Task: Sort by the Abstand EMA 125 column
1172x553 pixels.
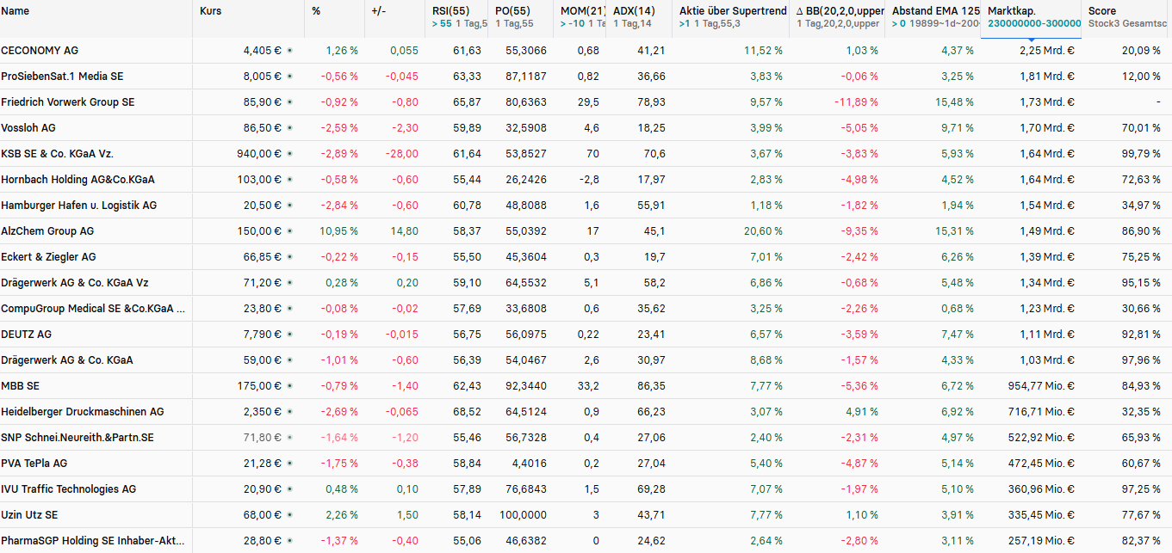Action: coord(936,11)
